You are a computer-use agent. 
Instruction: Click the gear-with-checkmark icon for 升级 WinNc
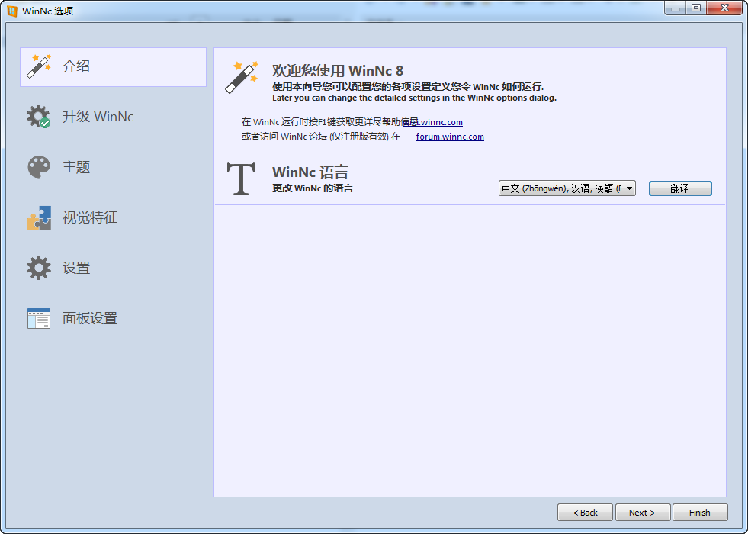tap(39, 117)
